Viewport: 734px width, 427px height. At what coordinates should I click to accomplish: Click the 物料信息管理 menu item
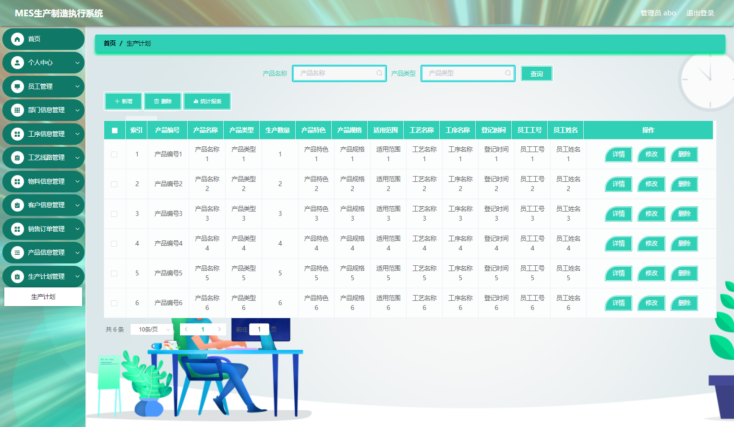pos(46,182)
